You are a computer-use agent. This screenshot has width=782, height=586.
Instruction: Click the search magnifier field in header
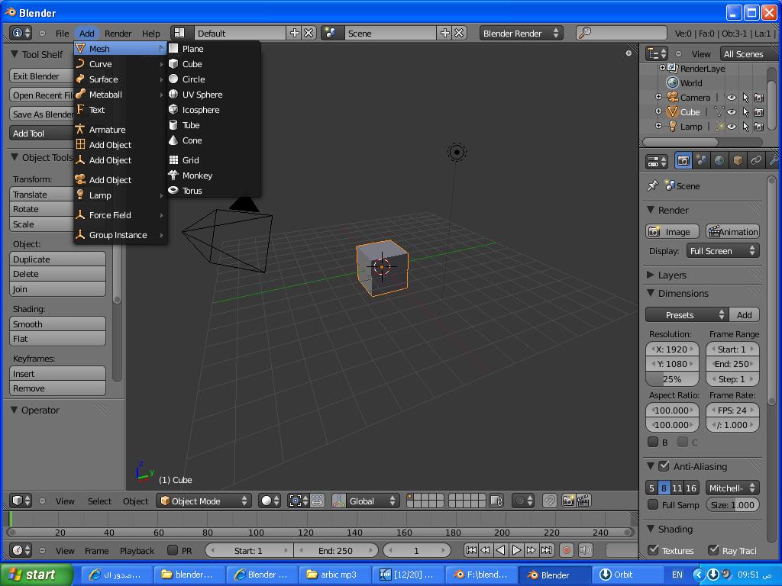click(x=621, y=33)
